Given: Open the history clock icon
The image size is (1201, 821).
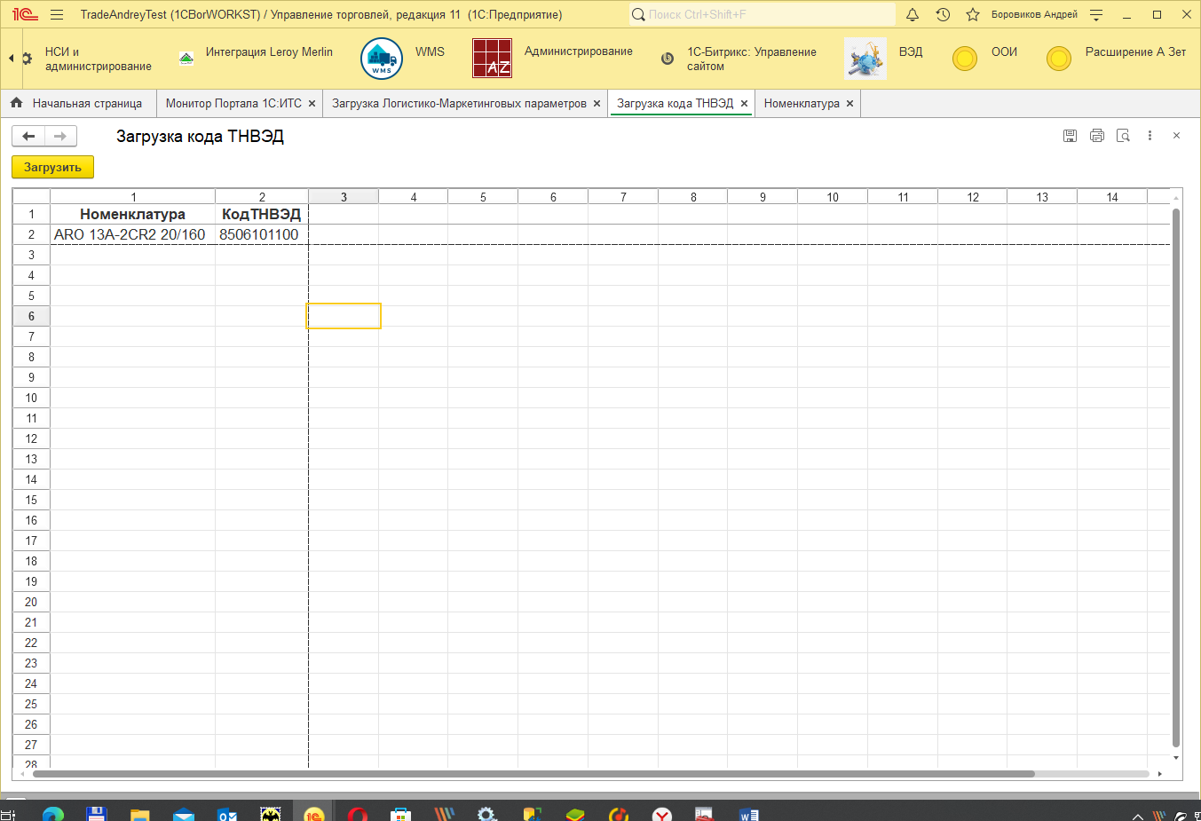Looking at the screenshot, I should [943, 15].
